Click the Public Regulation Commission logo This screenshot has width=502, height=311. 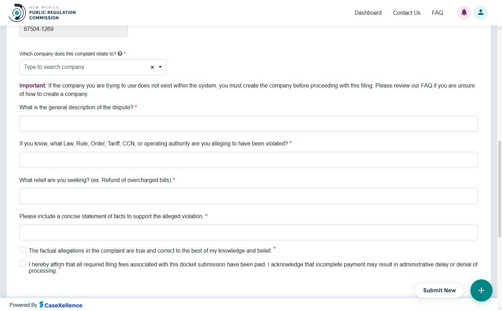pos(42,12)
